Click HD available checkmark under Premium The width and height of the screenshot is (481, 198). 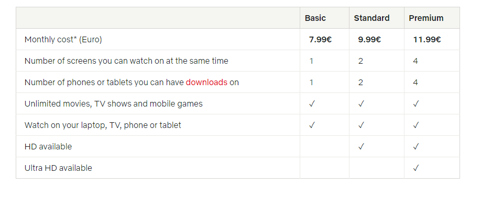[x=416, y=147]
